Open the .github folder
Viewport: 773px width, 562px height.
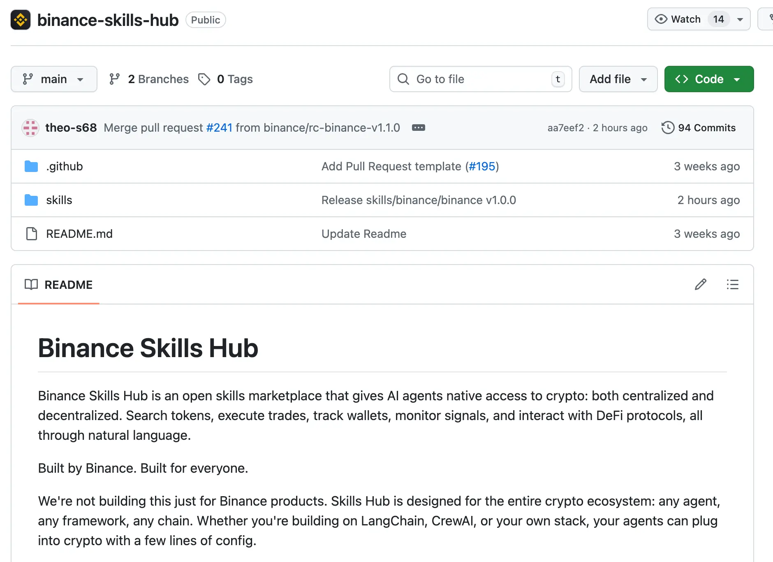click(x=64, y=166)
